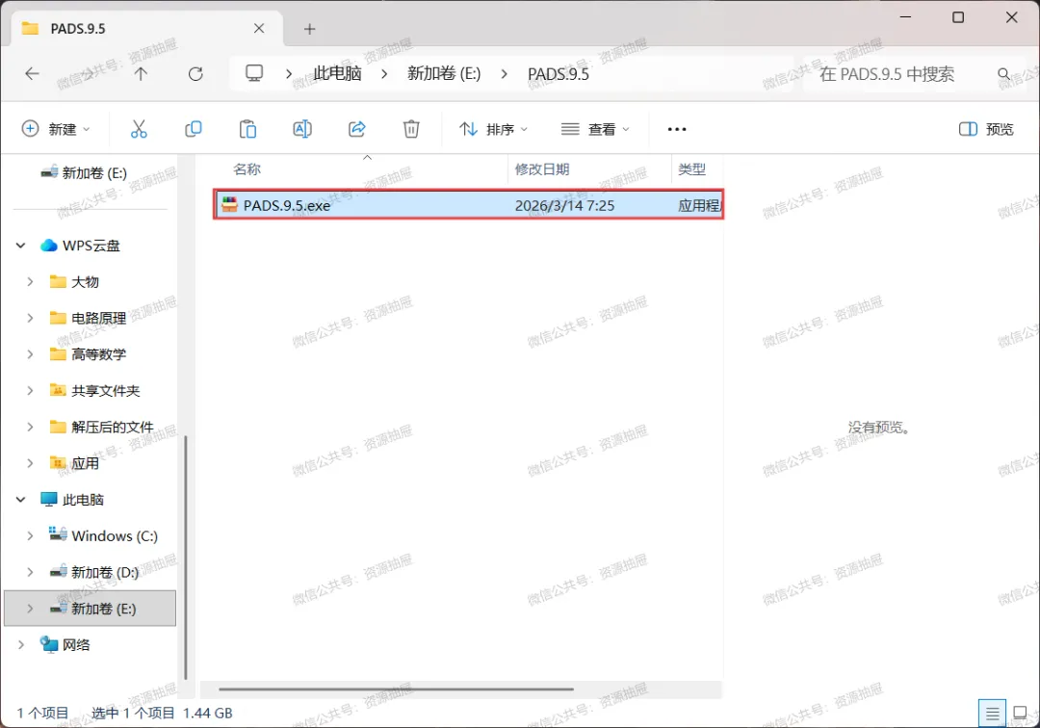Click the 共享文件夹 folder label
Screen dimensions: 1040x728
tap(106, 391)
